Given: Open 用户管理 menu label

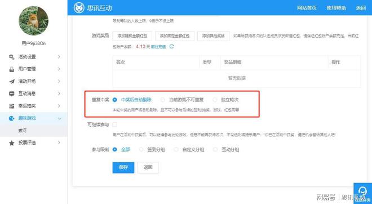Looking at the screenshot, I should [x=27, y=69].
